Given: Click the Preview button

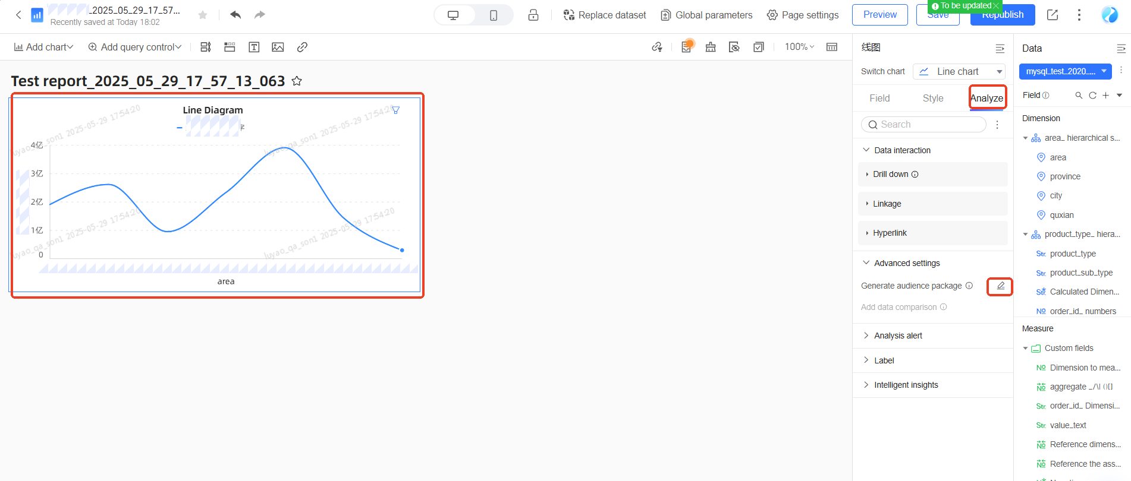Looking at the screenshot, I should click(x=879, y=15).
